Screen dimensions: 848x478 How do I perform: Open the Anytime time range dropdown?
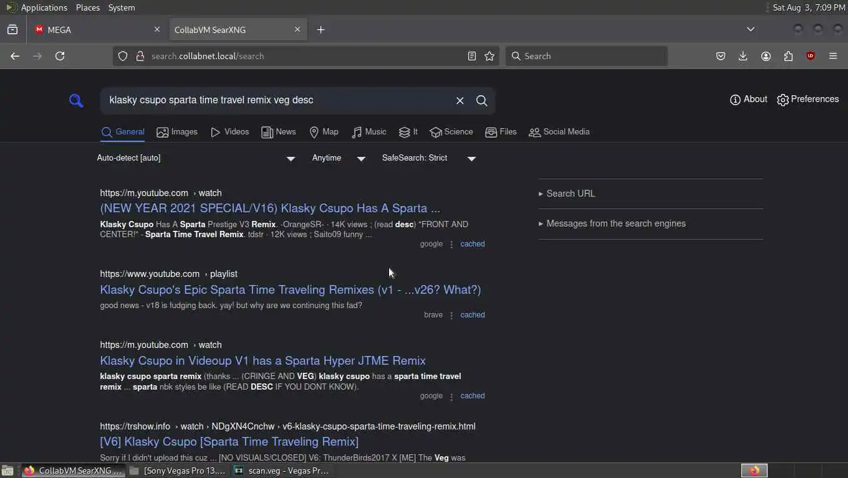tap(339, 158)
